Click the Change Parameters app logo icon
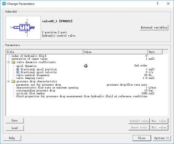Screen dimensions: 174x144 point(4,4)
